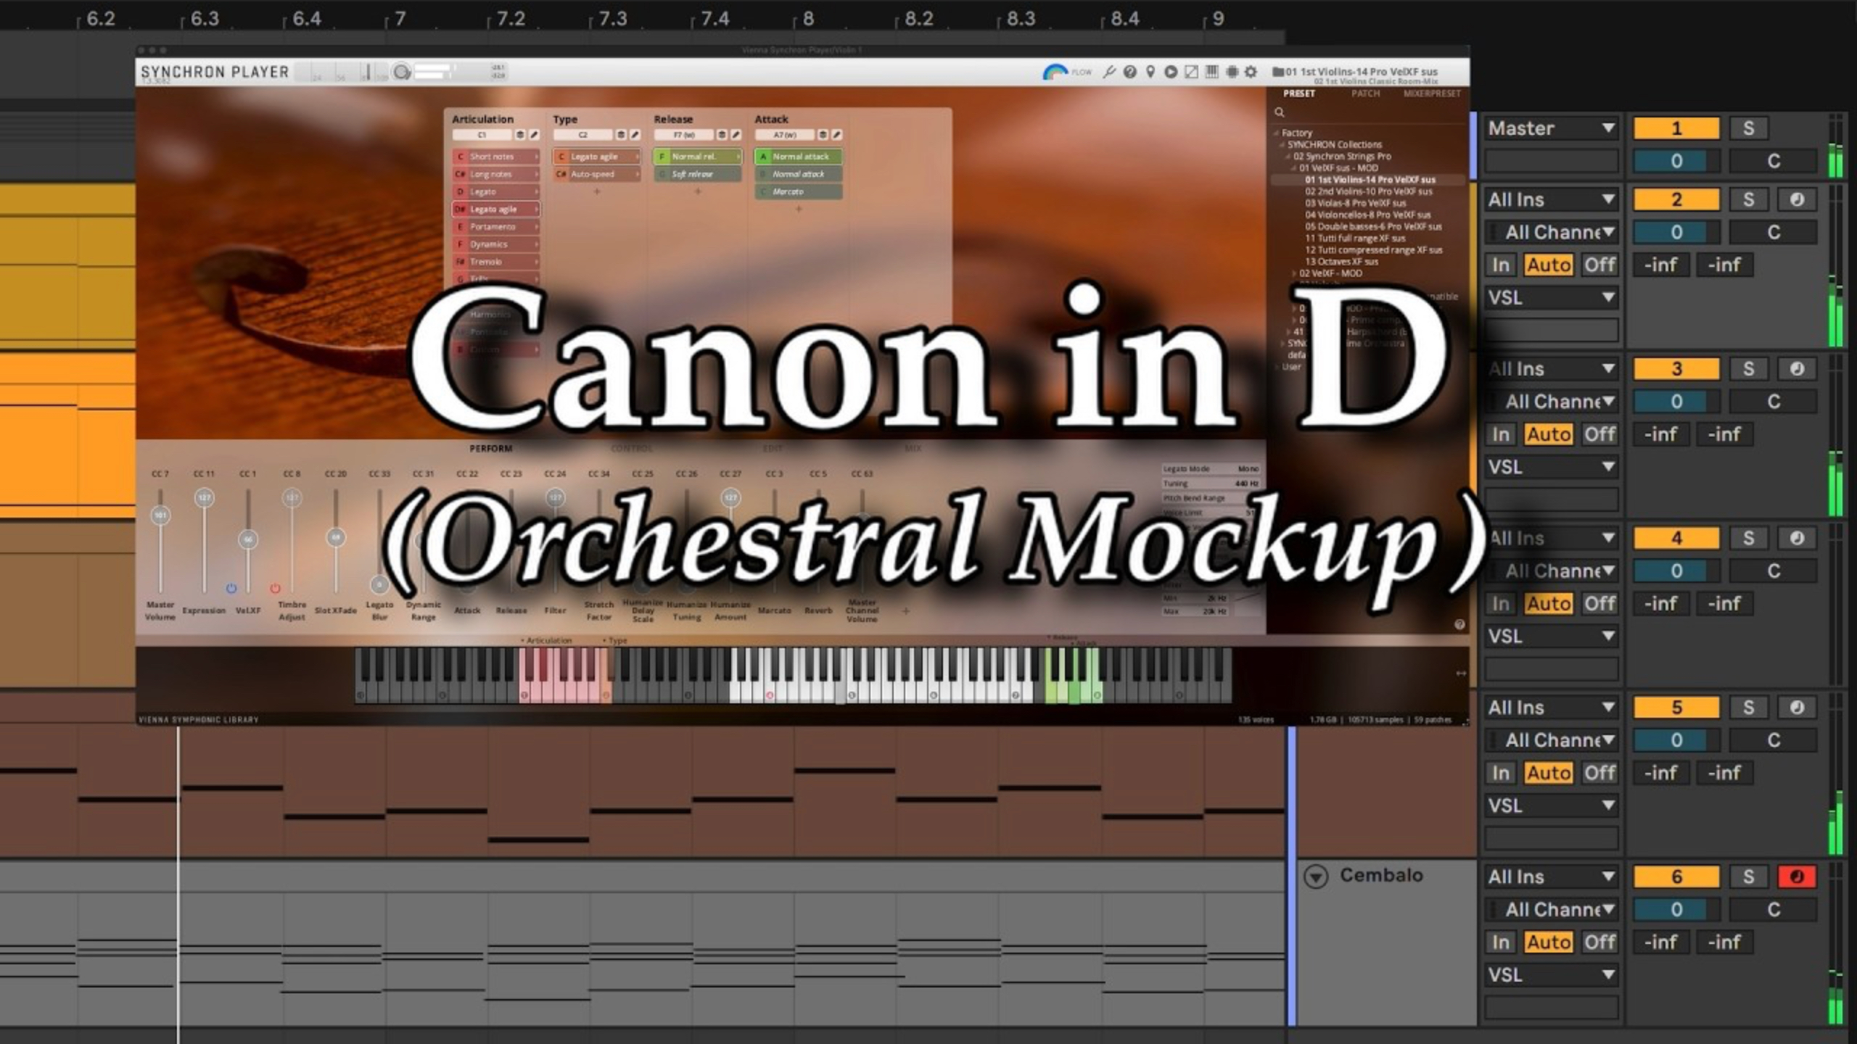Click the trash icon under Articulation header
Image resolution: width=1857 pixels, height=1044 pixels.
[x=519, y=135]
